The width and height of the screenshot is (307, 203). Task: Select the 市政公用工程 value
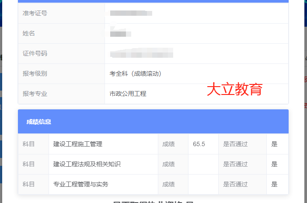128,94
